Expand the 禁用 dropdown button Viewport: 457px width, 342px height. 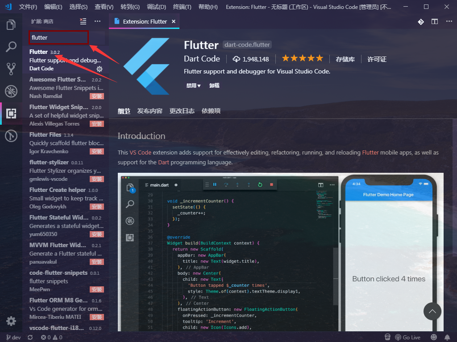click(194, 85)
